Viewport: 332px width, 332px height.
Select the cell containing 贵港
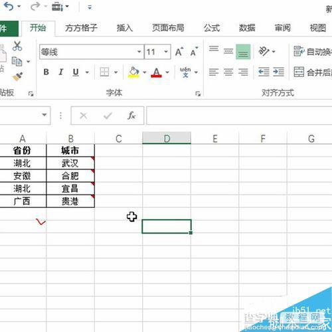[x=70, y=201]
